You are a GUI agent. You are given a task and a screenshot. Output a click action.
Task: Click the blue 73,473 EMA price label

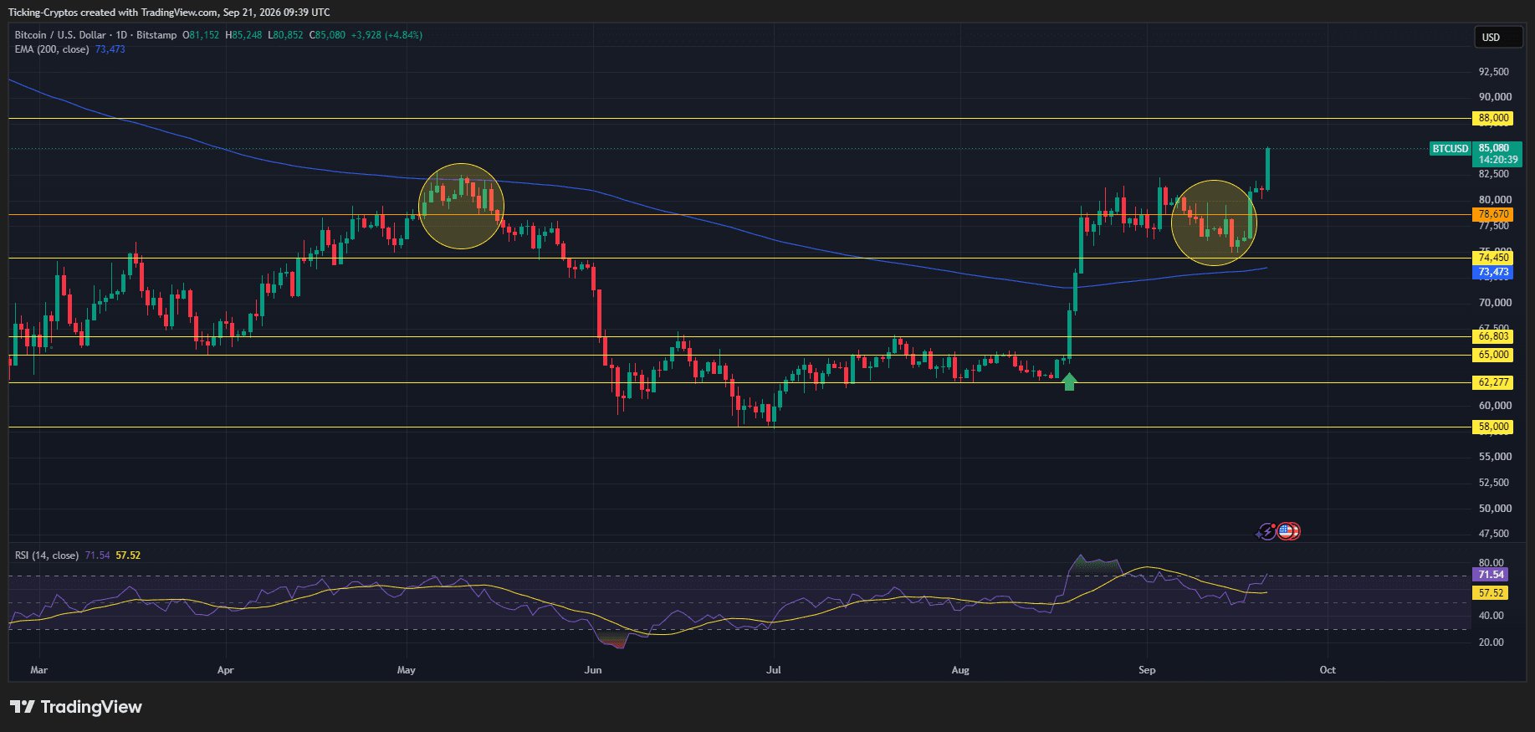click(1493, 272)
